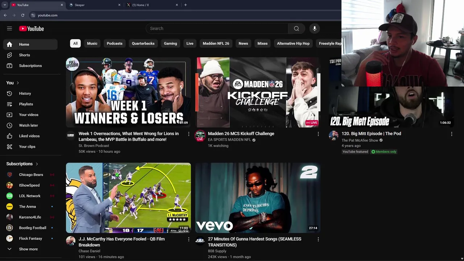The image size is (464, 261).
Task: Open The Arena channel subscription
Action: tap(30, 207)
